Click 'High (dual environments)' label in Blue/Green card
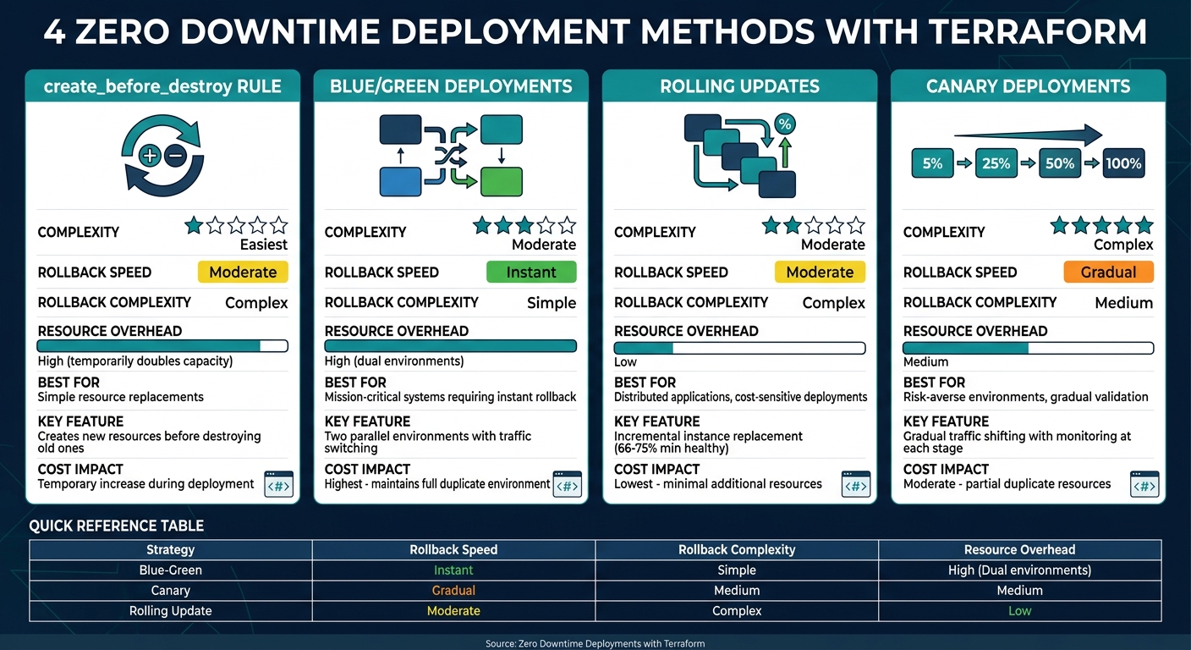 coord(394,361)
